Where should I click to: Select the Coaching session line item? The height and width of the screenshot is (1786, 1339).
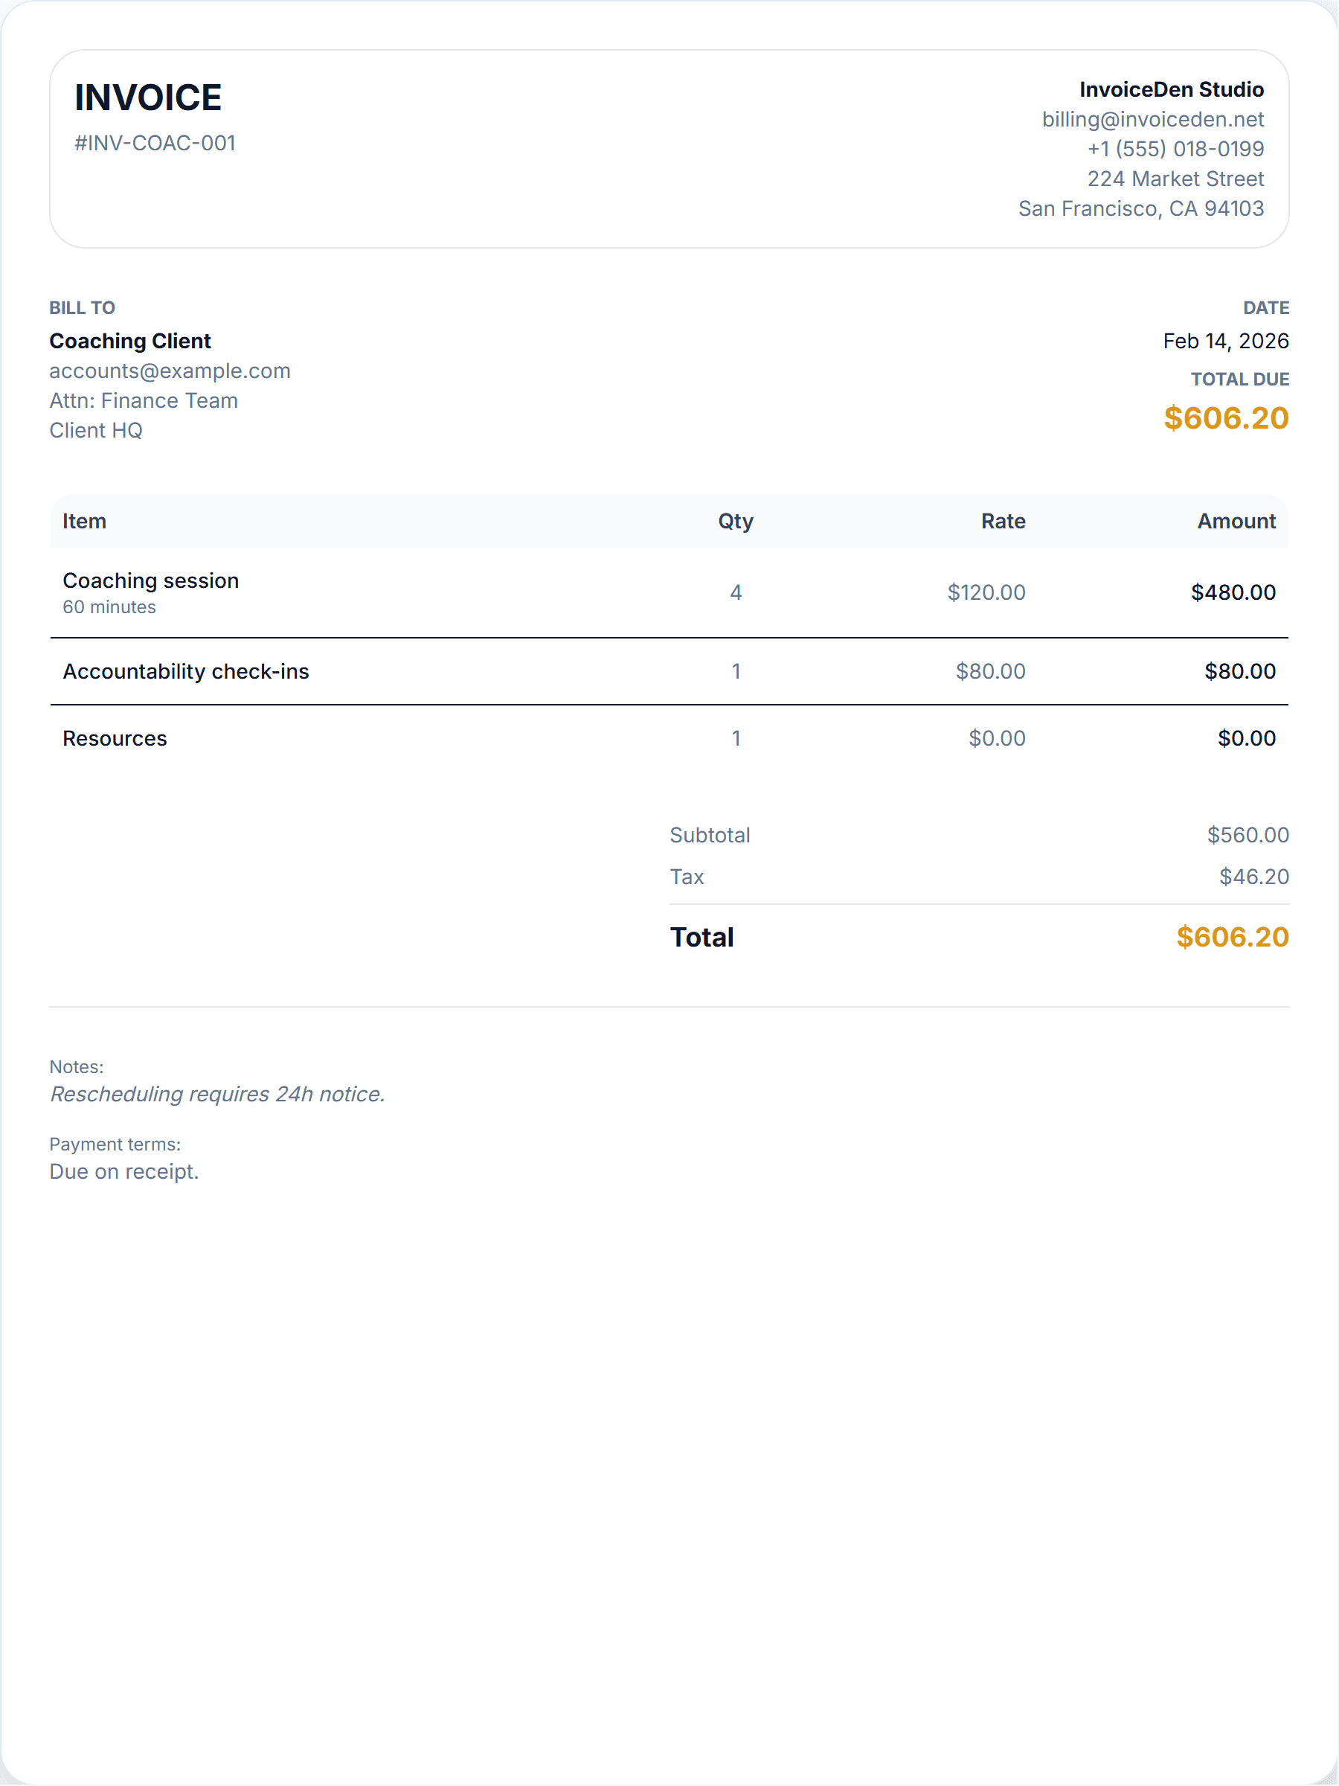coord(151,581)
